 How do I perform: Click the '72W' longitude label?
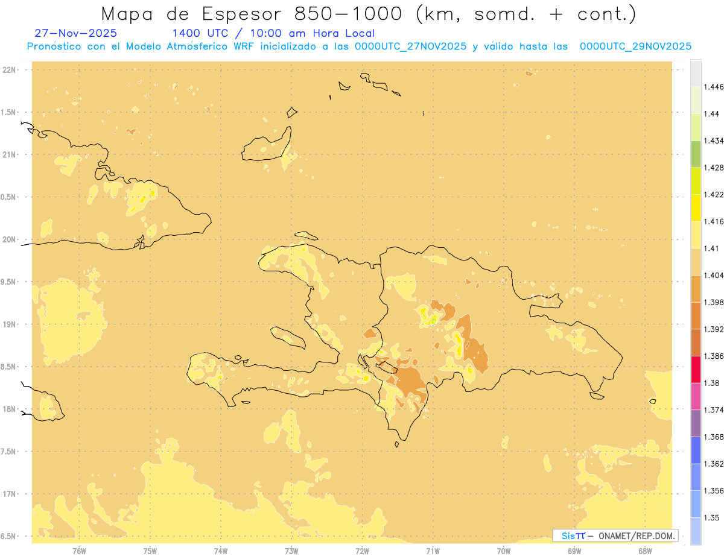click(x=362, y=551)
